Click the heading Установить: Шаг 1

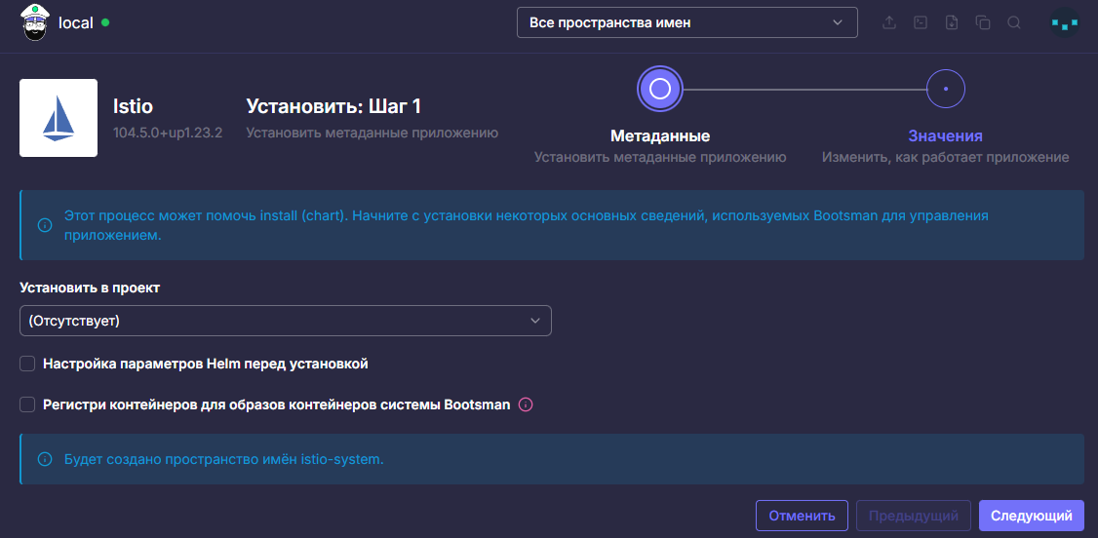coord(333,106)
